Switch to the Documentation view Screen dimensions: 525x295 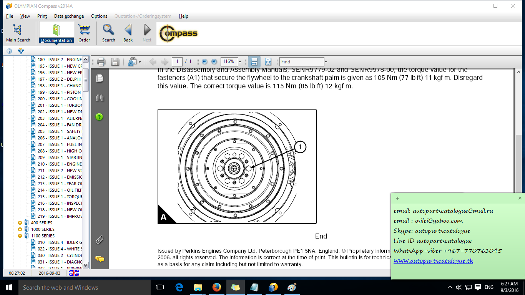click(x=56, y=33)
